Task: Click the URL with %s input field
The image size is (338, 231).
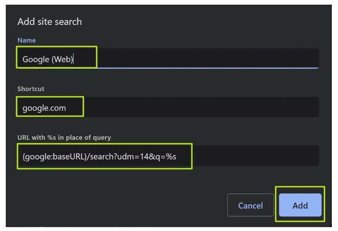Action: [168, 156]
